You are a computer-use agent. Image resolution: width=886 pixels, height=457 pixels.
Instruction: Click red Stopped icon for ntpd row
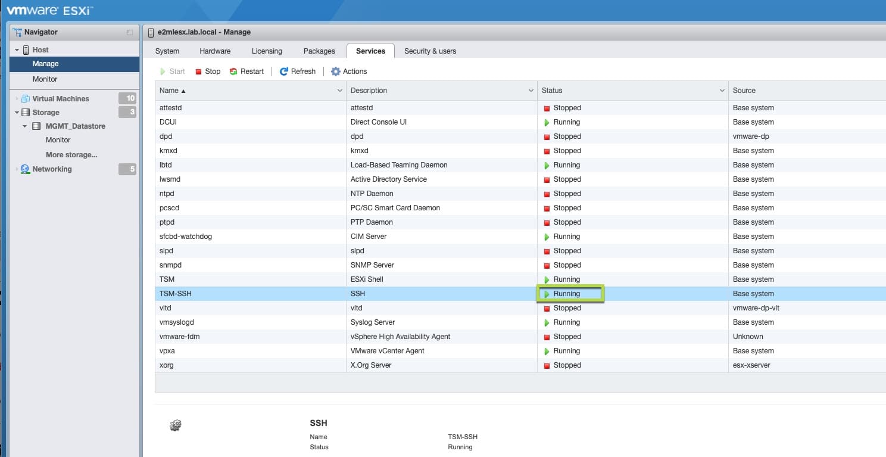point(547,194)
